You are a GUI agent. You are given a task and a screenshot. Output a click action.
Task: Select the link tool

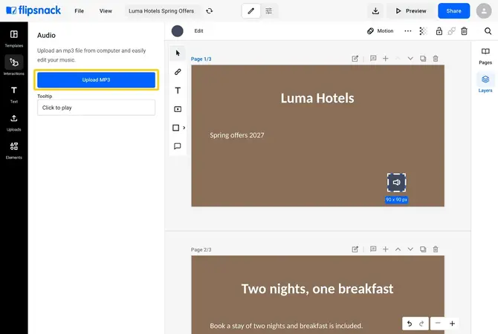(178, 72)
